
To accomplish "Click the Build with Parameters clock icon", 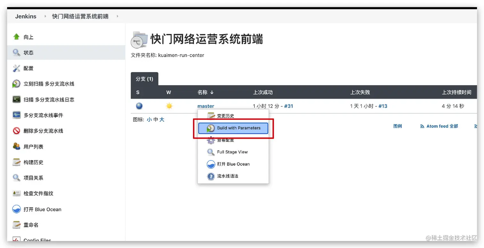I will (x=211, y=128).
